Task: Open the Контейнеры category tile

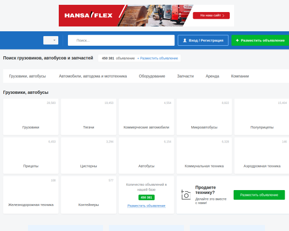Action: (x=89, y=195)
